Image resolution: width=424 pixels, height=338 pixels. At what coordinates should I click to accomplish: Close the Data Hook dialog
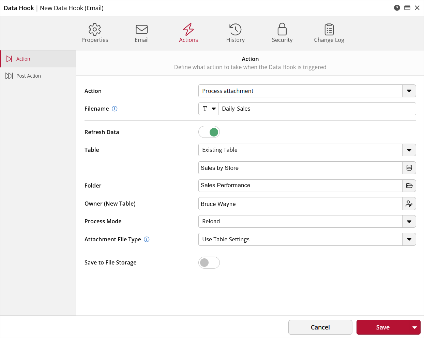click(417, 8)
